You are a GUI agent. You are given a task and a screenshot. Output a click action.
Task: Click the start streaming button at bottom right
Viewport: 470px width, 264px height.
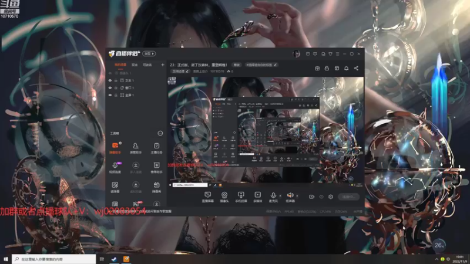348,197
